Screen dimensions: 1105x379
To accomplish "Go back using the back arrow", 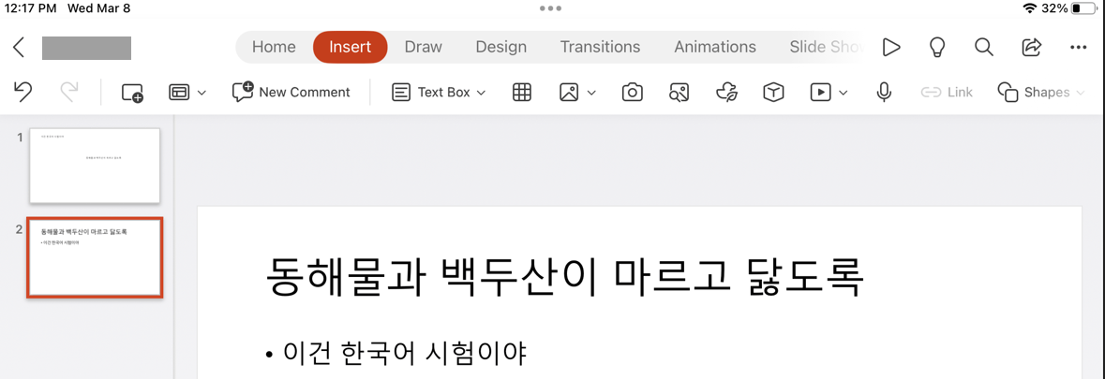I will (x=19, y=47).
